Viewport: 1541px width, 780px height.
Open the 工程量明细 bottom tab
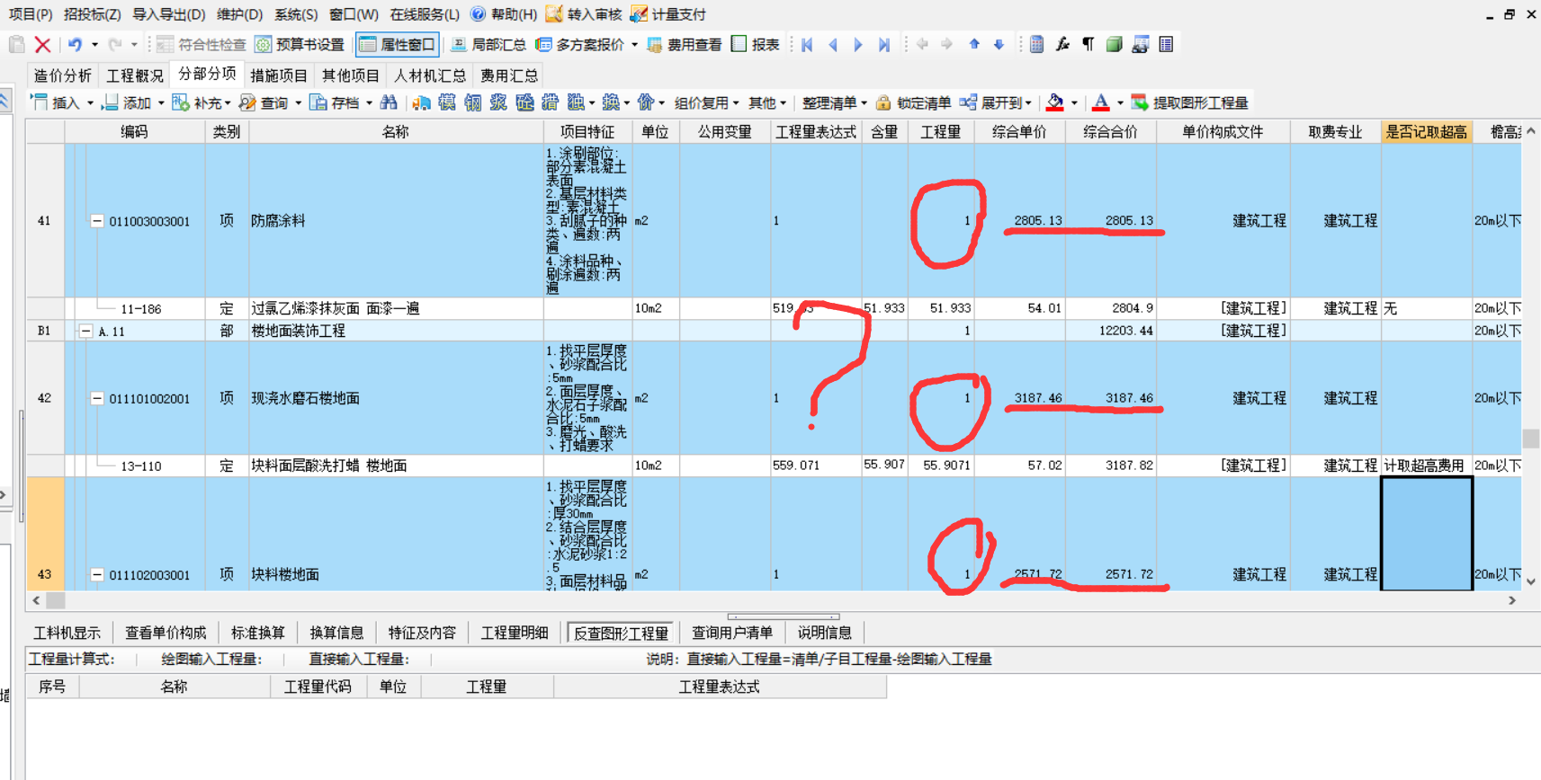click(515, 633)
